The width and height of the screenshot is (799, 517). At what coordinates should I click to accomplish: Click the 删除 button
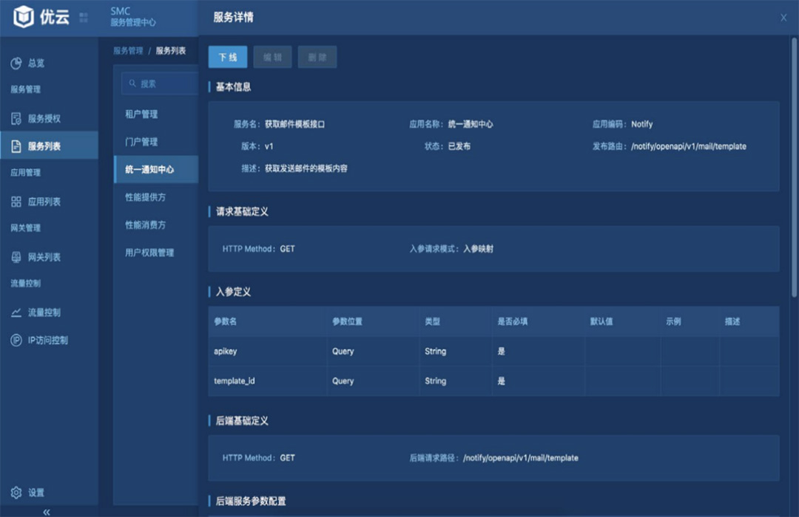pos(317,58)
